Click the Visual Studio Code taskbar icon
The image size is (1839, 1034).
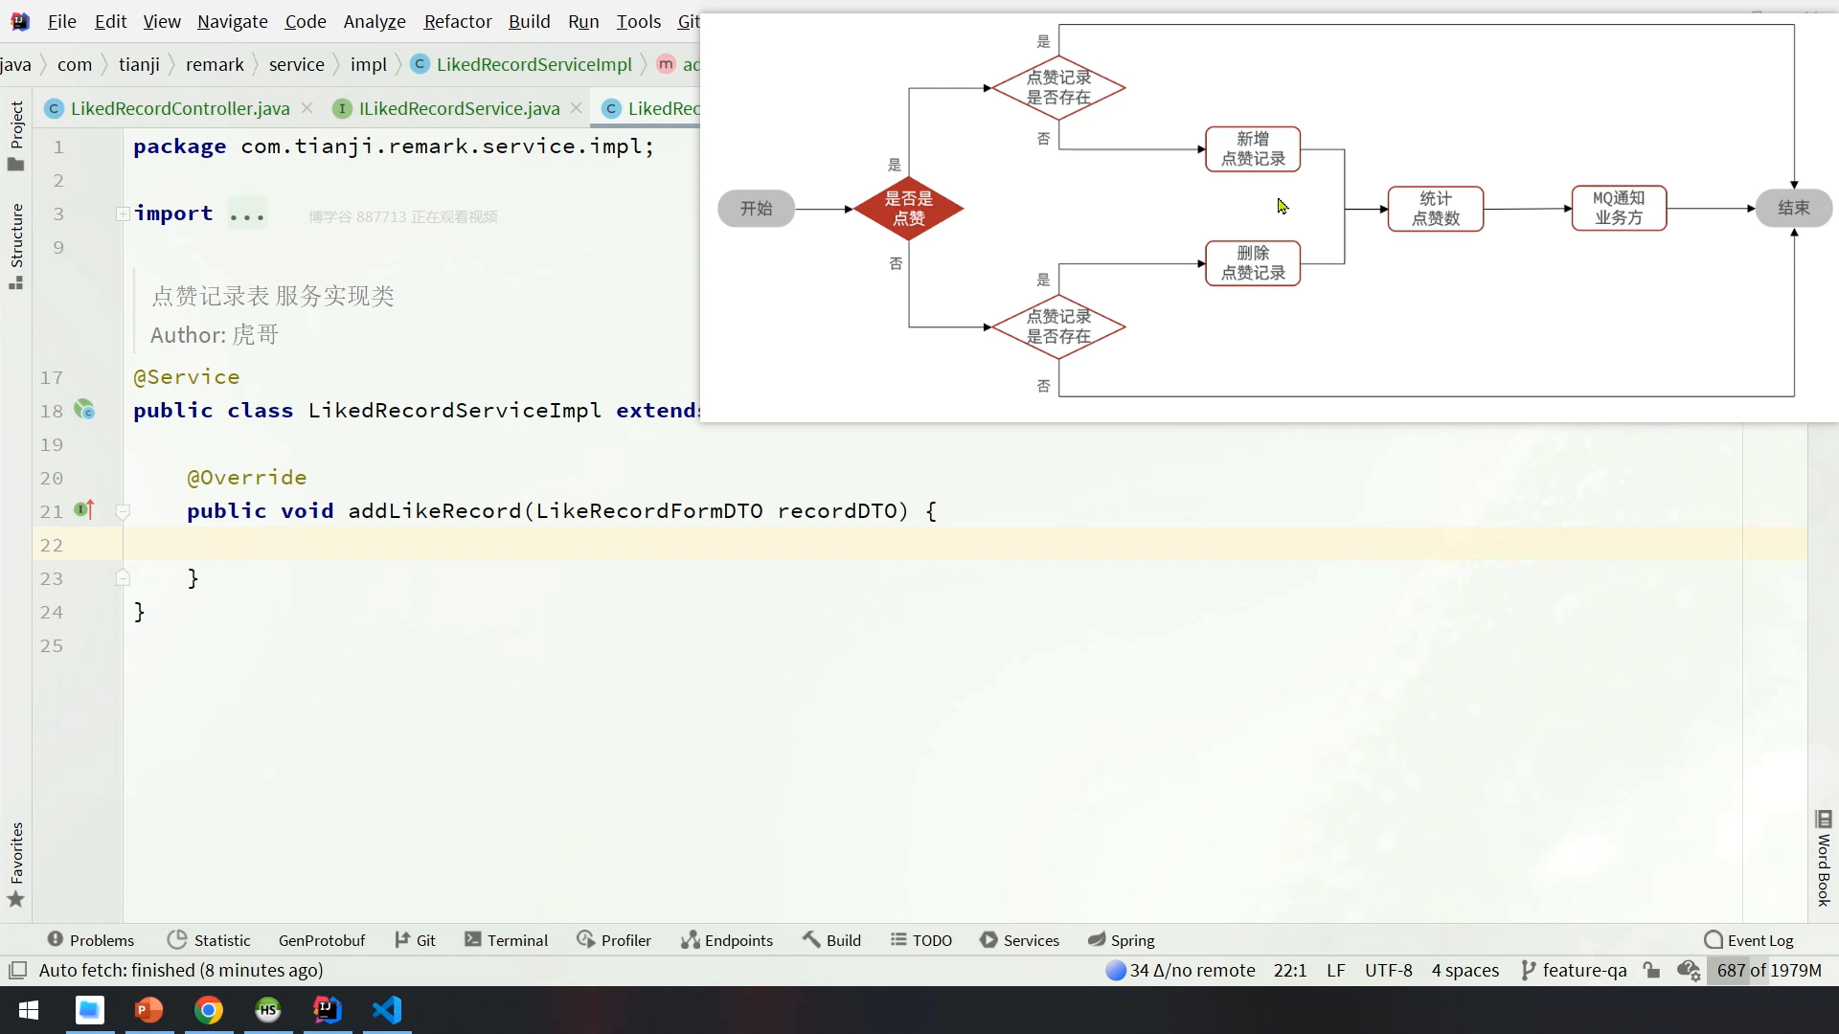387,1010
